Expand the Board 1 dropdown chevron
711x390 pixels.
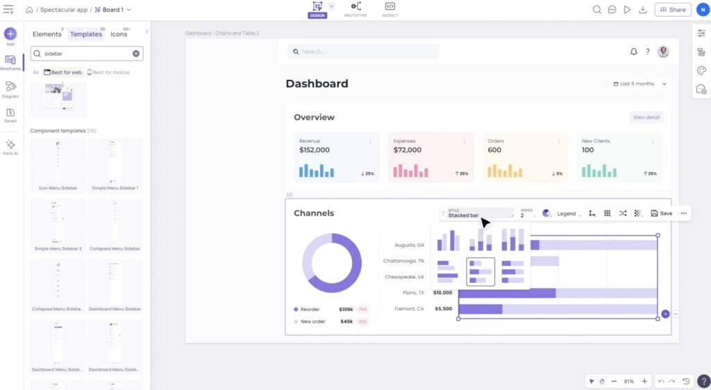(x=129, y=10)
